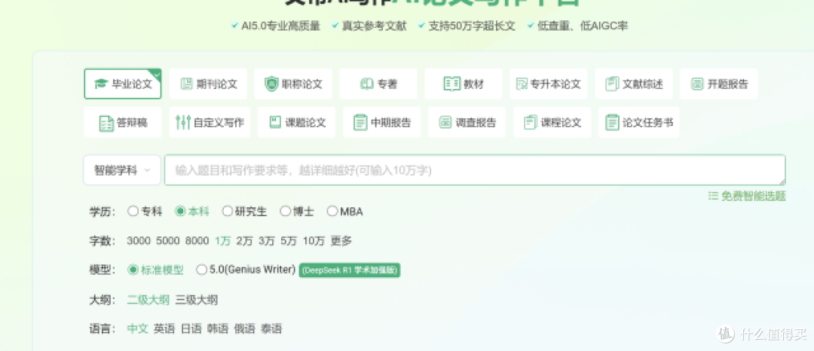Select 日语 as writing language
The image size is (814, 351).
point(191,328)
